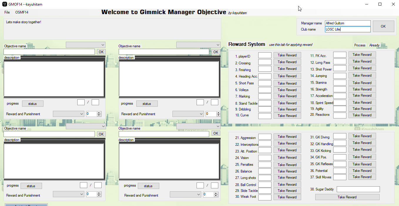Click top-left Objective name text field
Image resolution: width=399 pixels, height=206 pixels.
tap(49, 52)
